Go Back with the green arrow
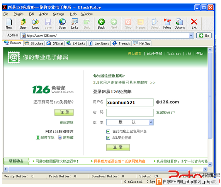The width and height of the screenshot is (221, 187). click(101, 24)
